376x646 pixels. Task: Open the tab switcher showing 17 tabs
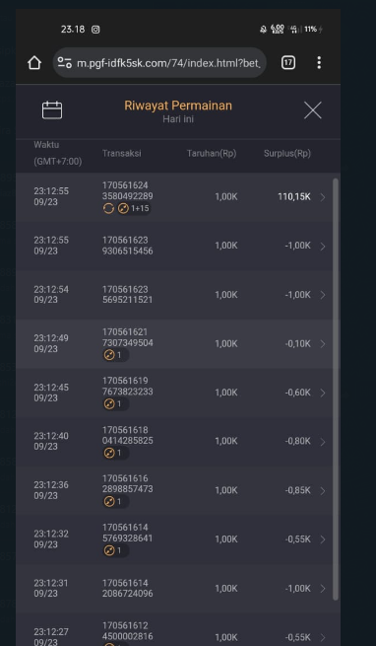tap(288, 62)
